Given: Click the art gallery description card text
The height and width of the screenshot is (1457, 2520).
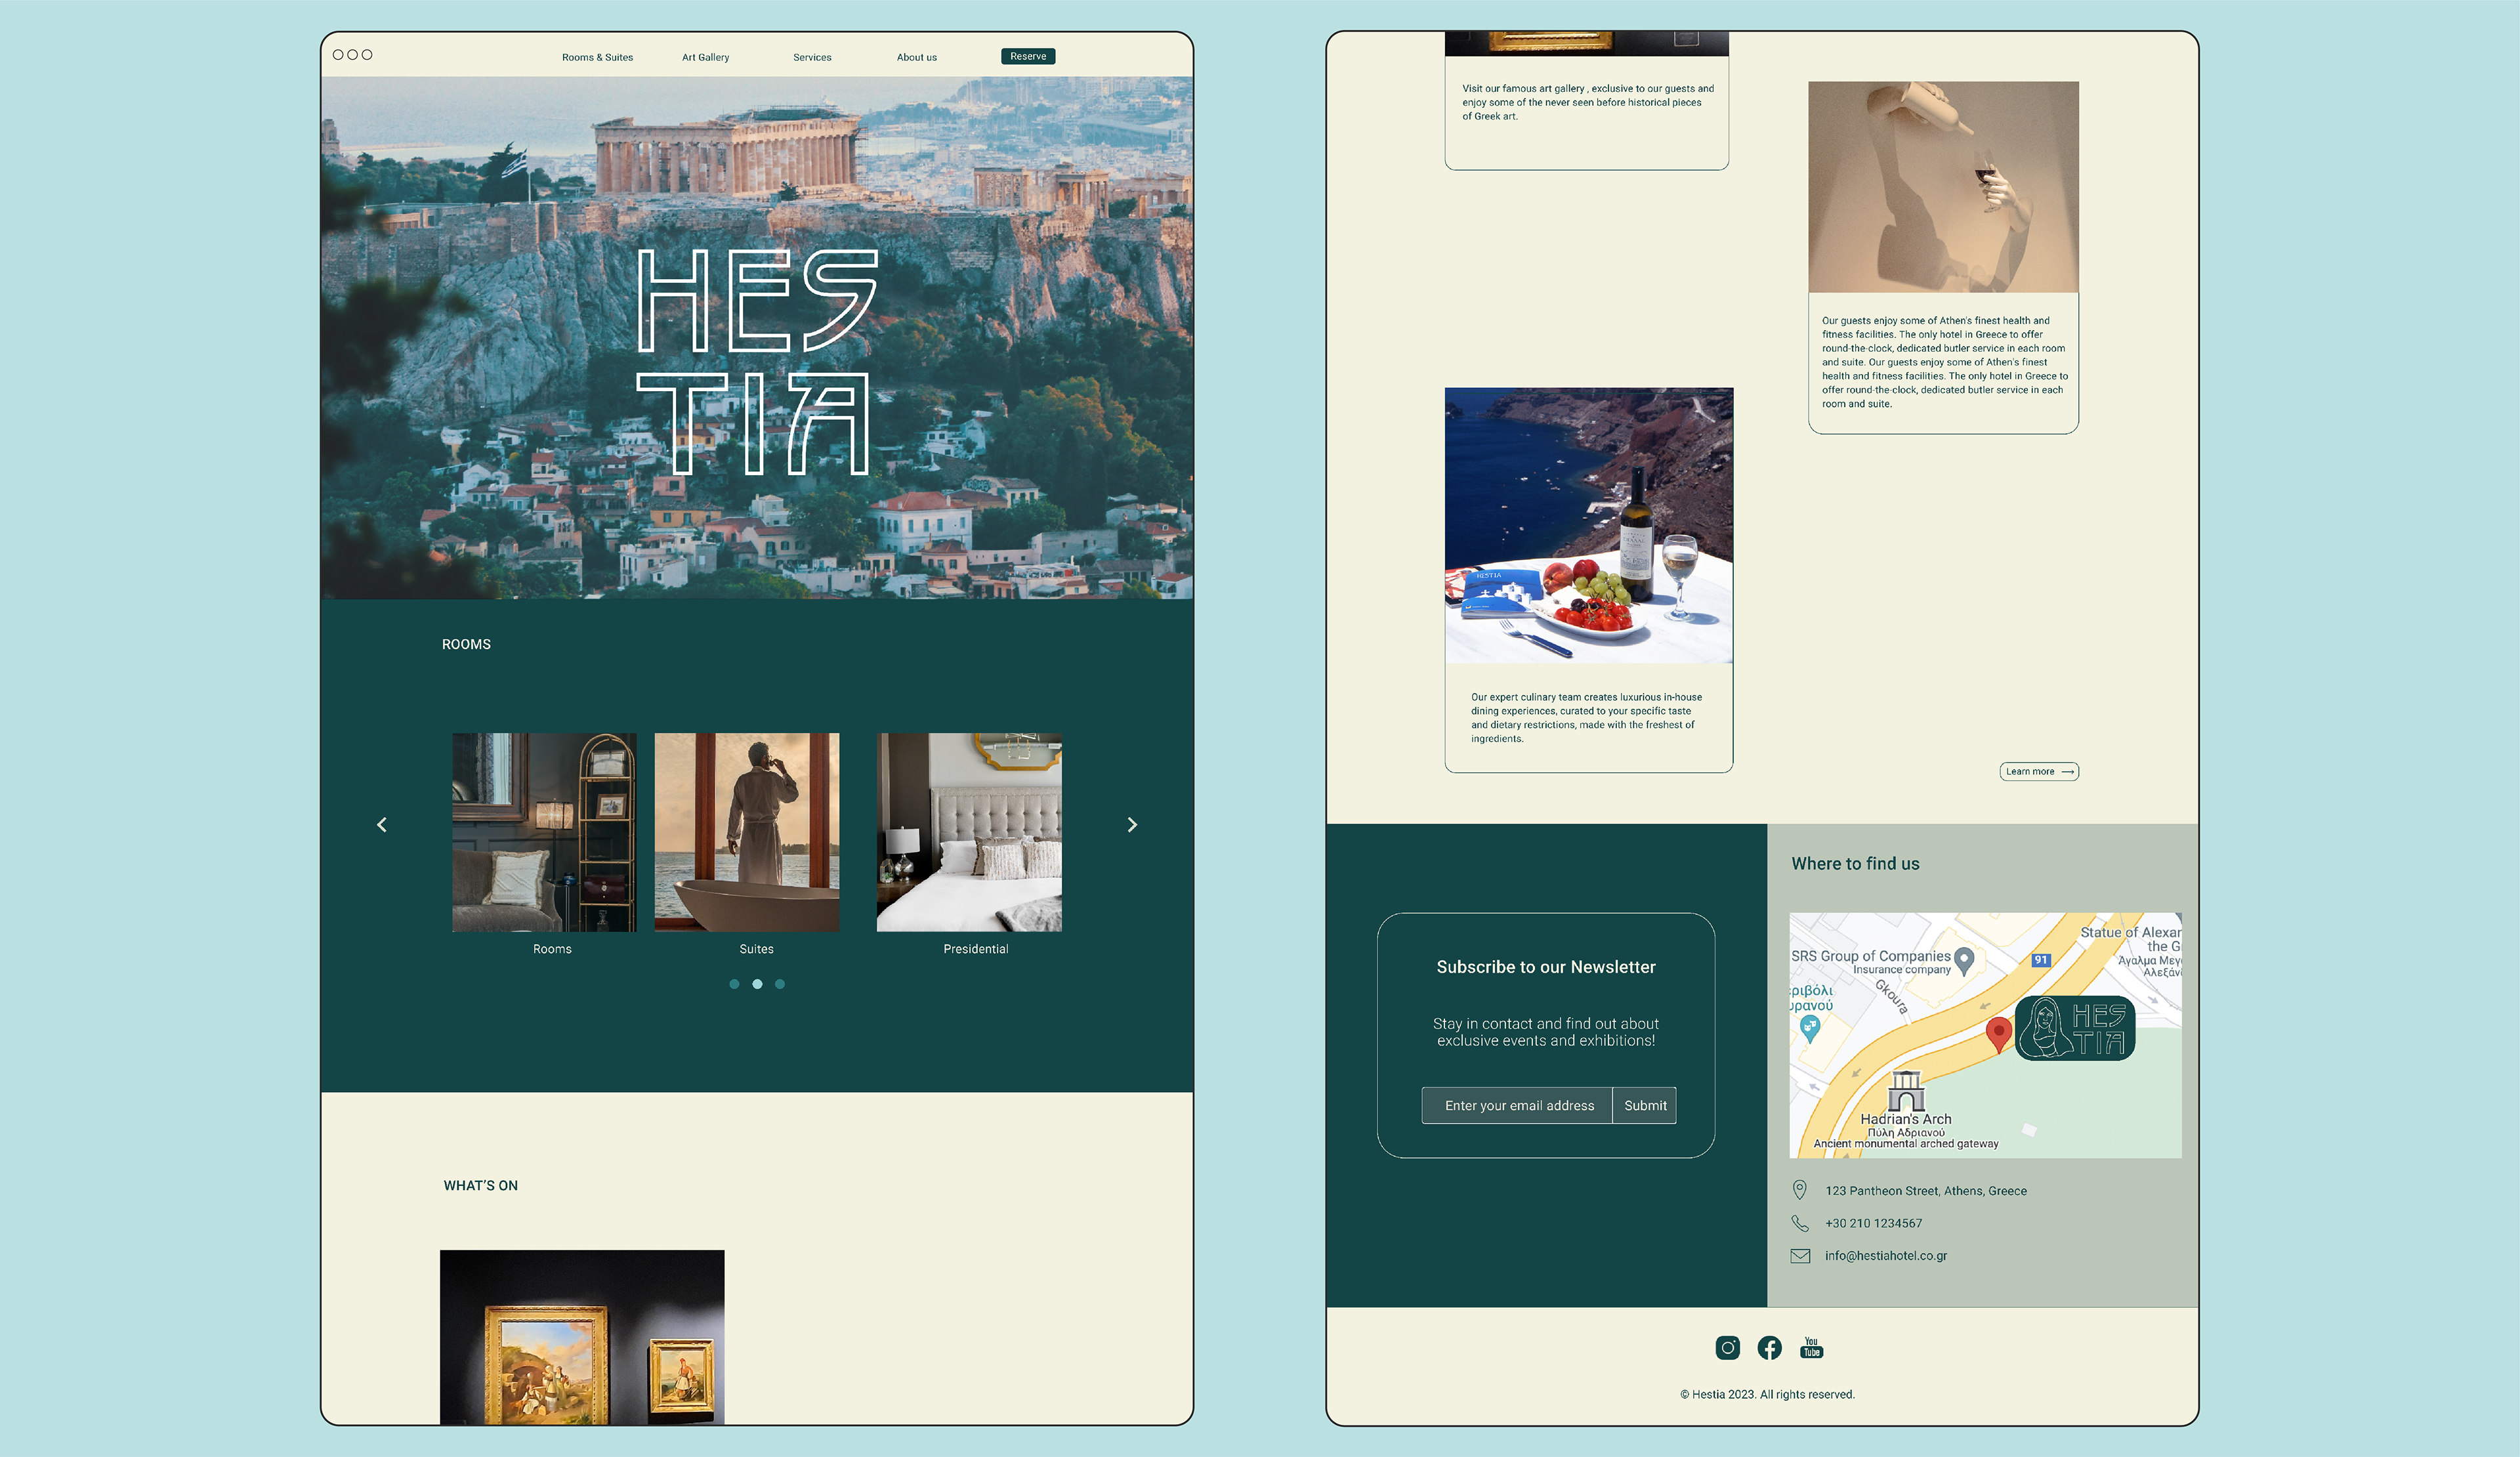Looking at the screenshot, I should pyautogui.click(x=1587, y=102).
